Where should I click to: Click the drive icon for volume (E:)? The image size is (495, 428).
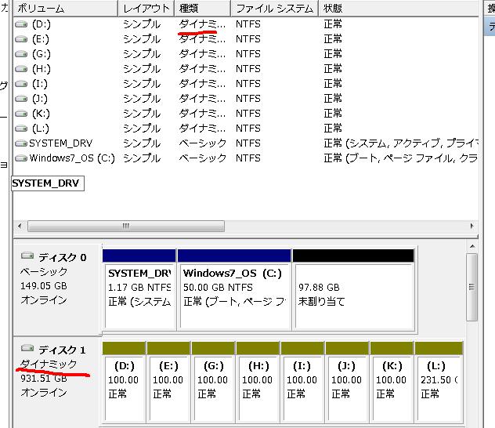(21, 39)
